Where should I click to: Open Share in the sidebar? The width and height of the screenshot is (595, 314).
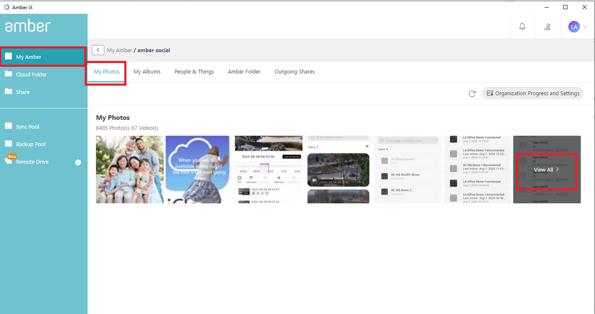43,92
